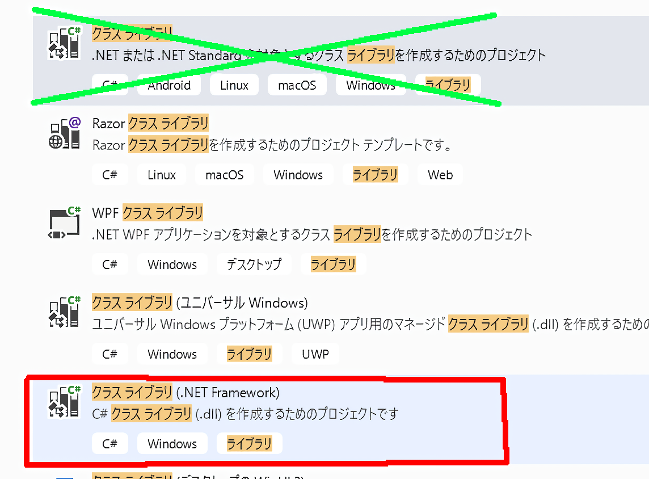Click the UWP tag of universal template
The height and width of the screenshot is (479, 649).
coord(315,354)
